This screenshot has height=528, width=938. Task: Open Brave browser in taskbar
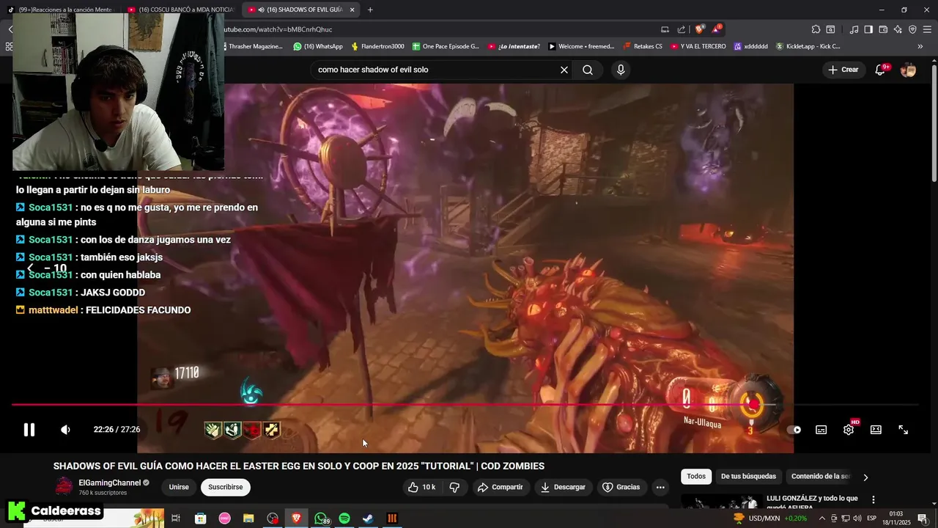point(297,518)
